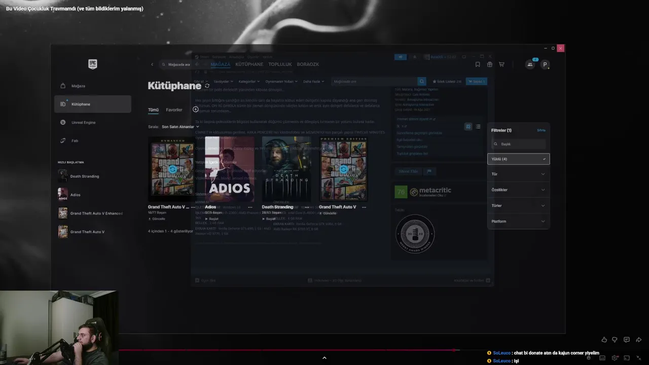Screen dimensions: 649x365
Task: Click Sitene Ekle in Steam page
Action: click(408, 171)
